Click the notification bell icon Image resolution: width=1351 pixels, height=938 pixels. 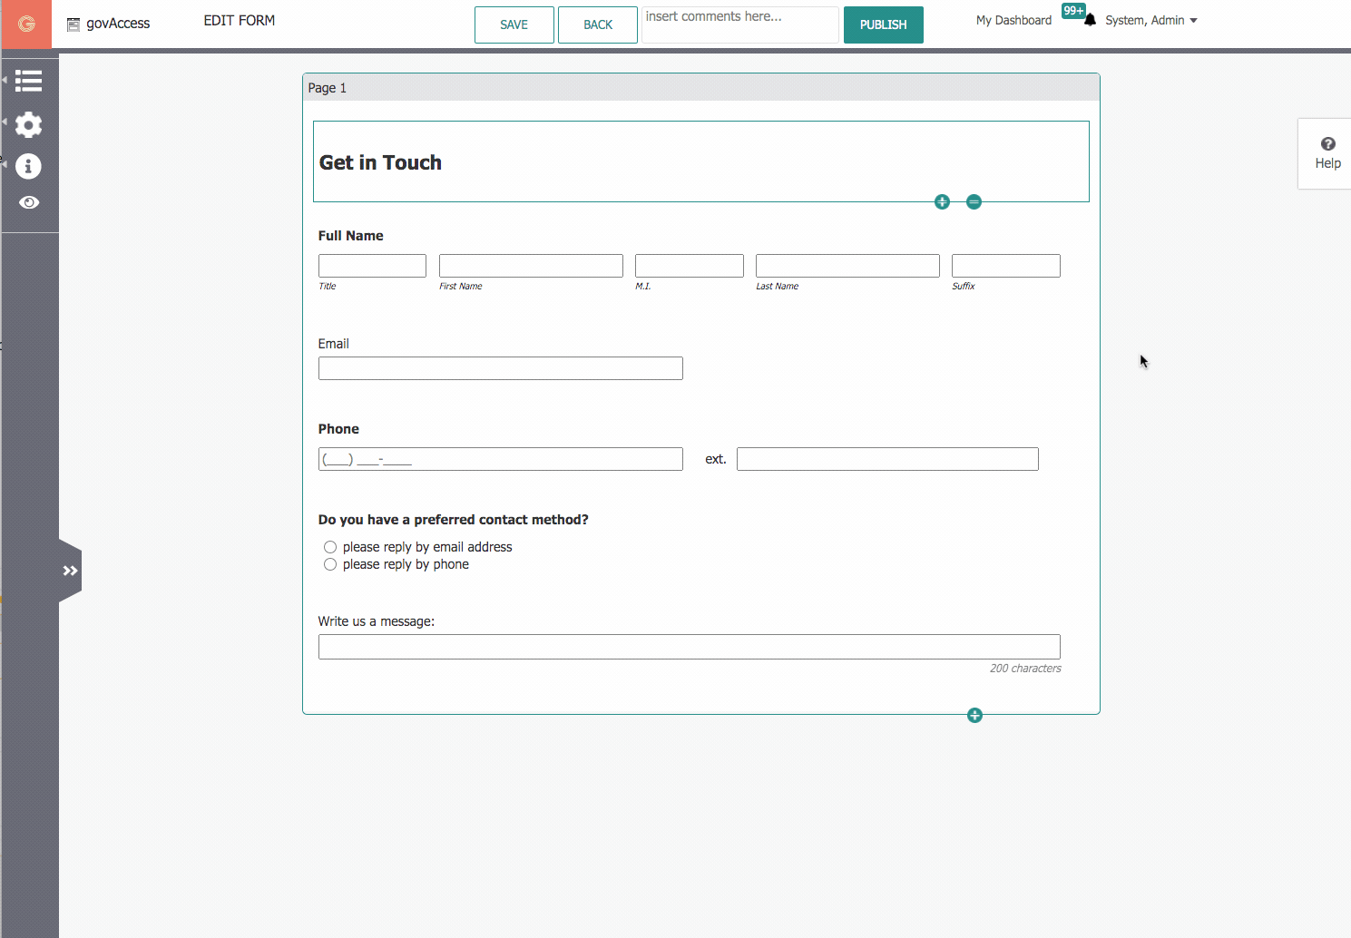(1090, 20)
